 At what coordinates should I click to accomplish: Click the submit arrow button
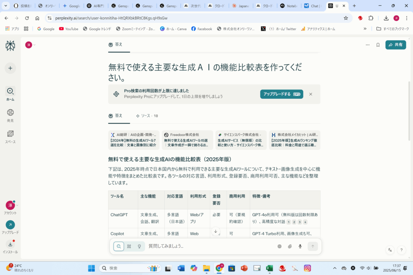tap(313, 246)
